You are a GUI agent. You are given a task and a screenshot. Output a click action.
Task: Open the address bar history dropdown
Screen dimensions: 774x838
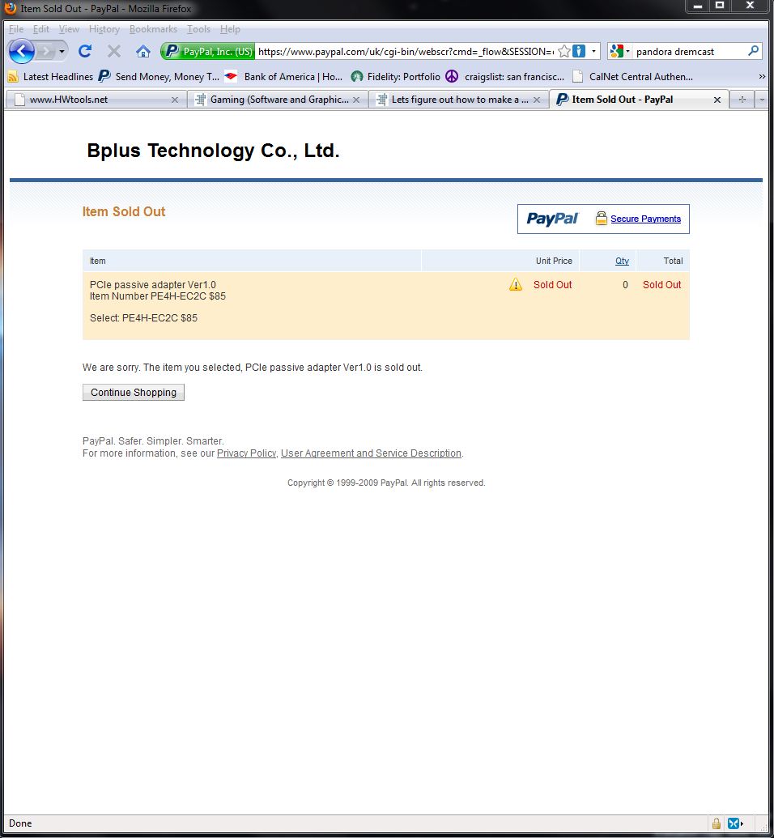593,51
